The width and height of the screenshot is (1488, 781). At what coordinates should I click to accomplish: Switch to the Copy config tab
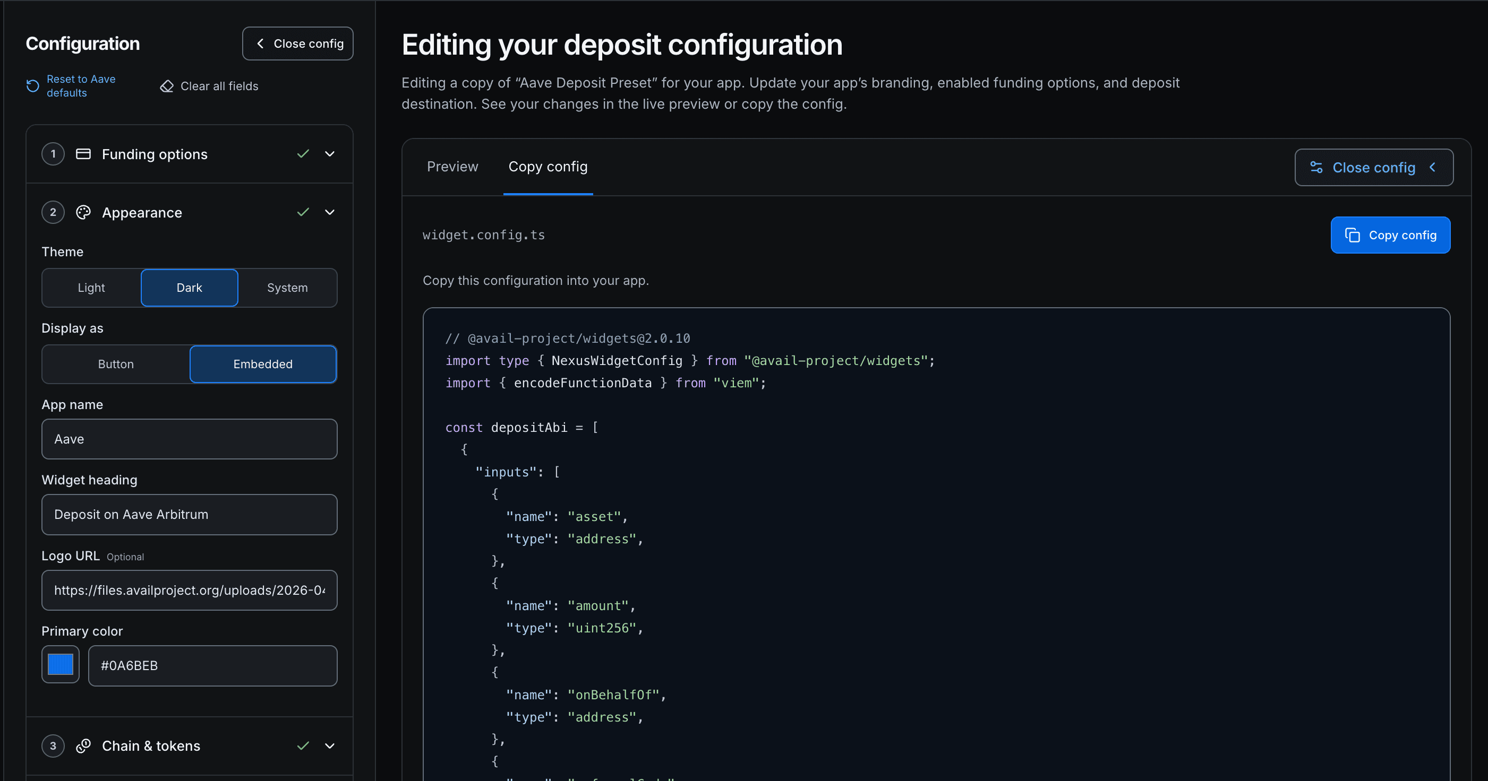pos(548,166)
